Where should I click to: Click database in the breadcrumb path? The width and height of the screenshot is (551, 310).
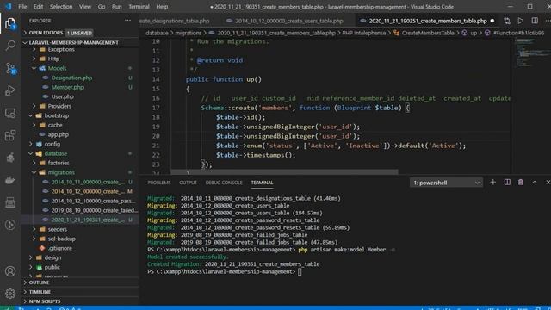pos(157,33)
